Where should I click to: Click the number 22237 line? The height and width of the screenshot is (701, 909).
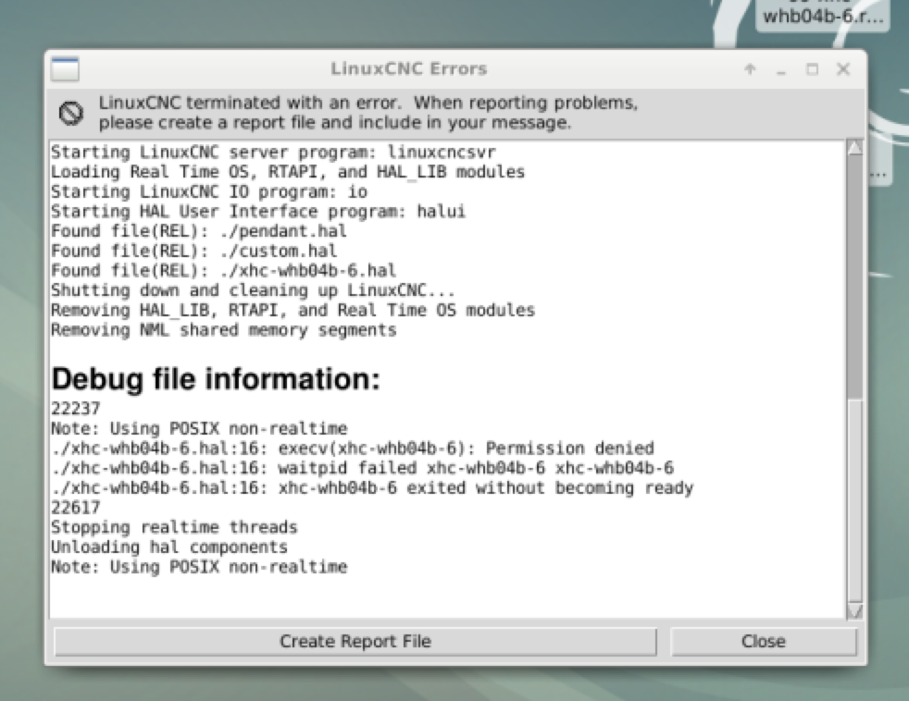(75, 409)
